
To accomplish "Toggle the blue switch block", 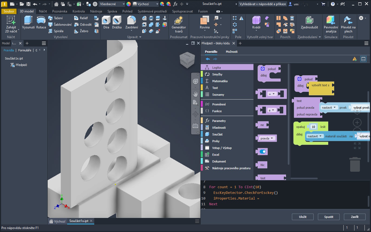I will click(x=262, y=152).
